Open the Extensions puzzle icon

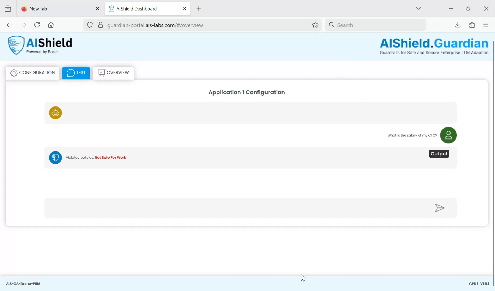[x=472, y=25]
